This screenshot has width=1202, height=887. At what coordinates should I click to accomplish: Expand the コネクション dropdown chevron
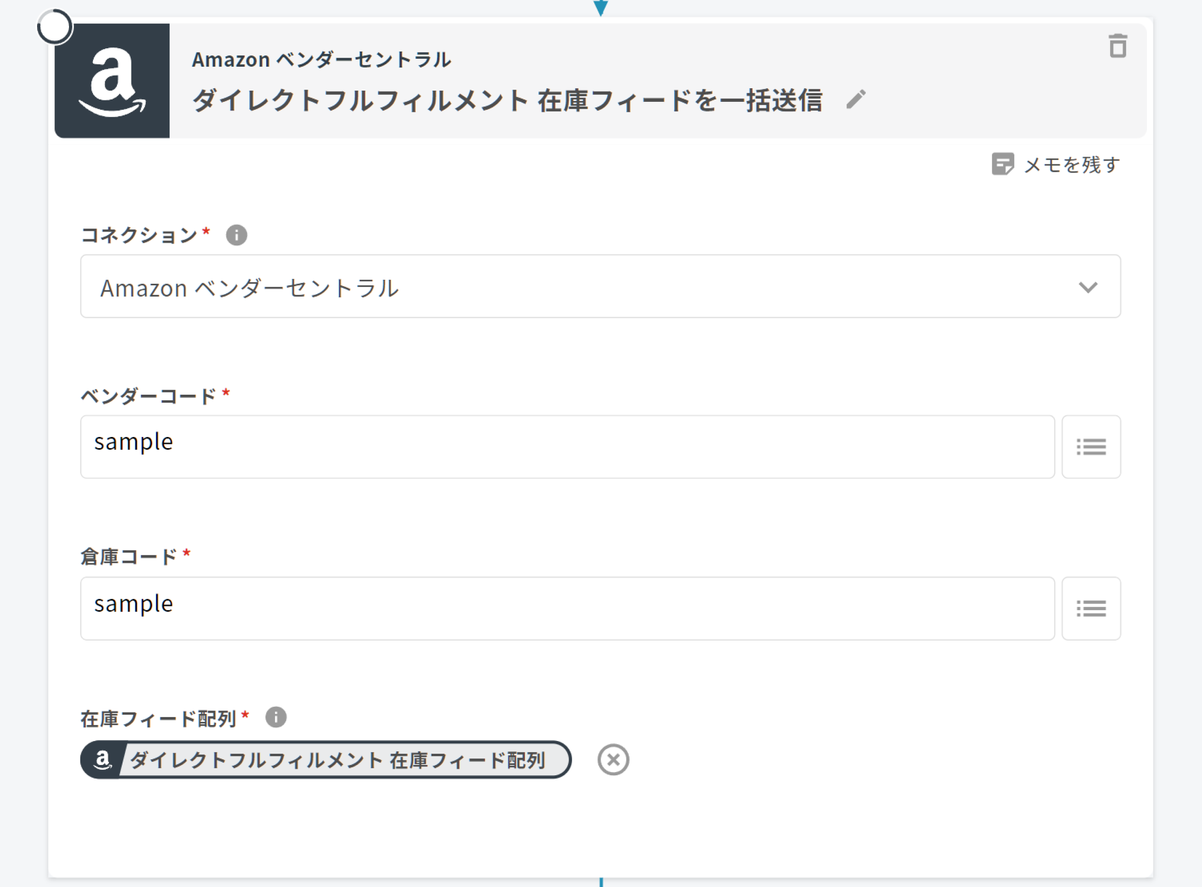click(1087, 287)
